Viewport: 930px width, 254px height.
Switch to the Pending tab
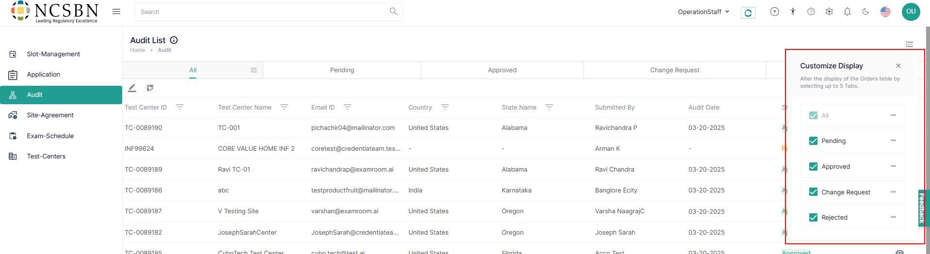point(342,70)
